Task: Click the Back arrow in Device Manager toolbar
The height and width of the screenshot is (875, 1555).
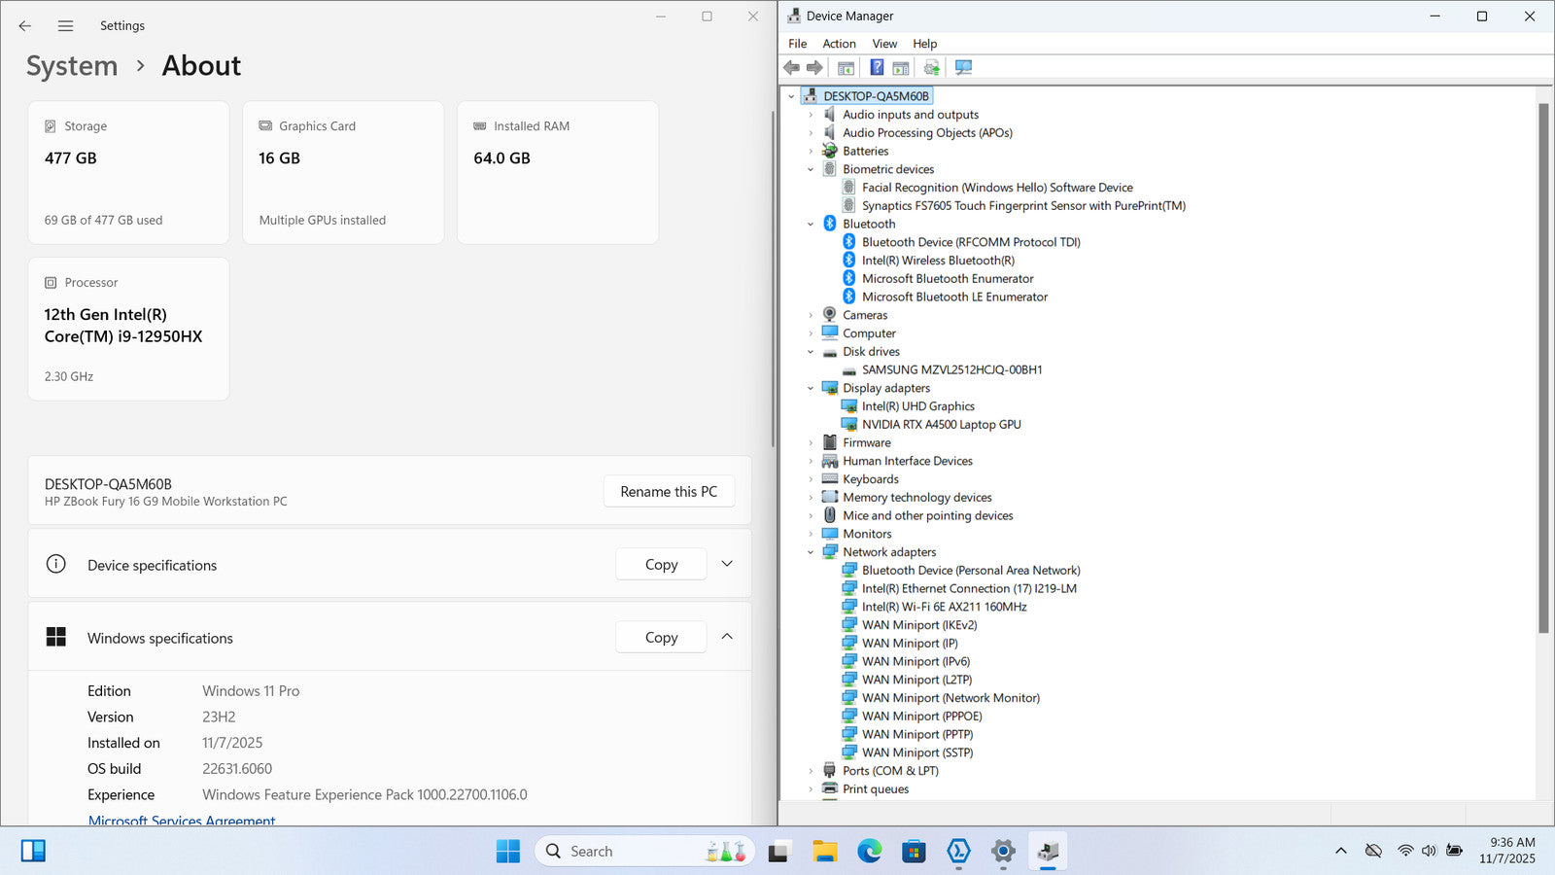Action: [791, 67]
